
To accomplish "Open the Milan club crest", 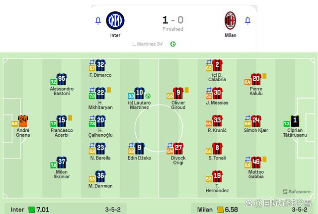I will coord(231,20).
